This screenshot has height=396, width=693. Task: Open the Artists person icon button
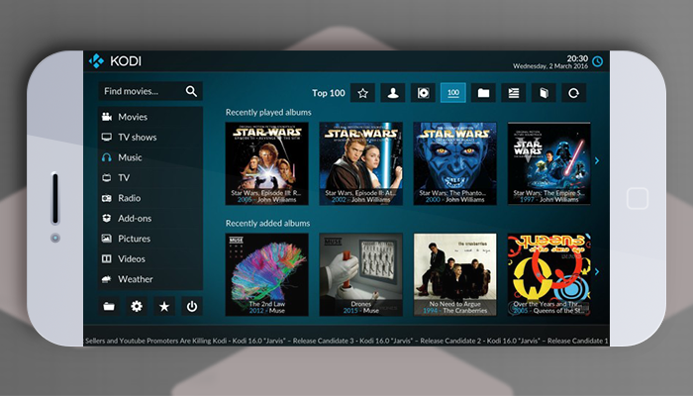click(x=393, y=93)
